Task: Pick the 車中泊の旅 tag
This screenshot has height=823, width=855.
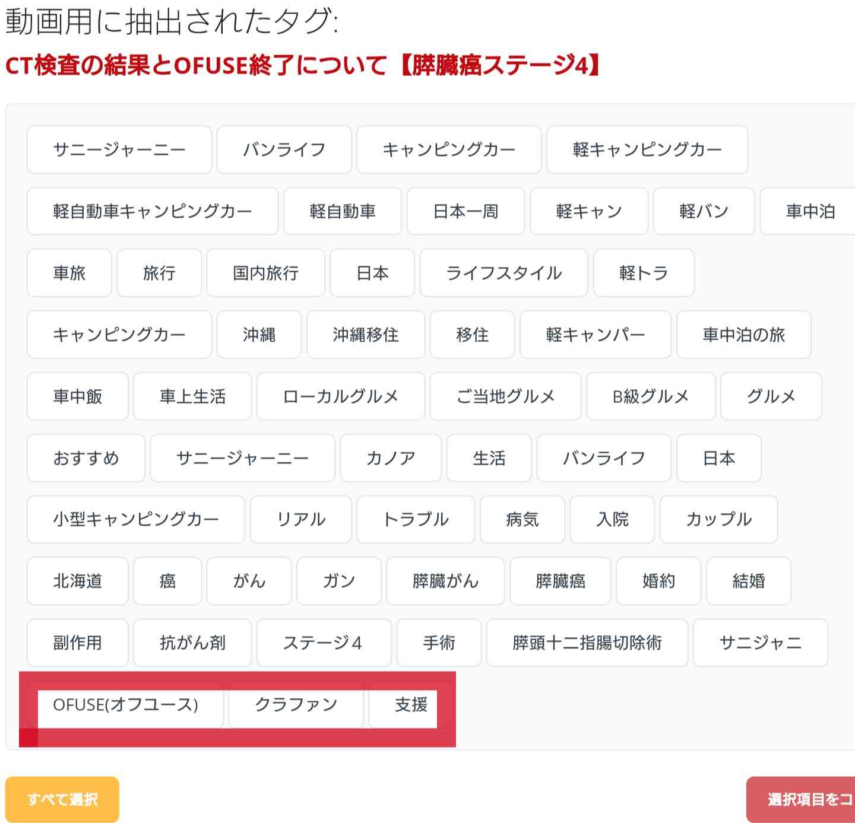Action: tap(744, 335)
